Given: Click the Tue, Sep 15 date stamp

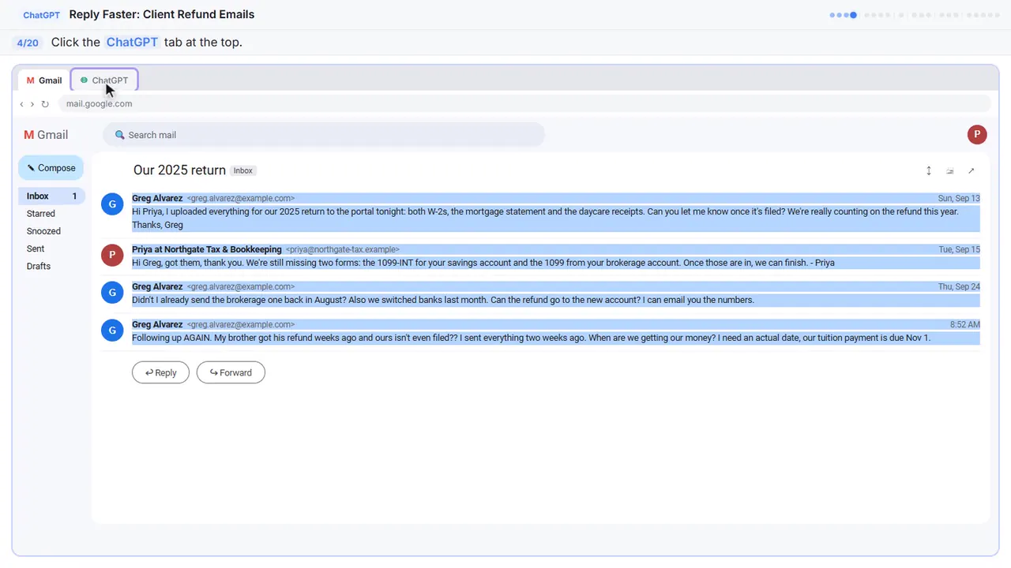Looking at the screenshot, I should (959, 249).
